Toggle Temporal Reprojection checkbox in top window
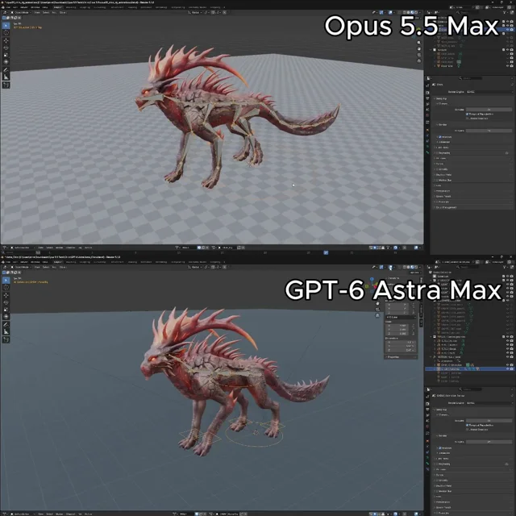The height and width of the screenshot is (516, 516). pyautogui.click(x=468, y=114)
